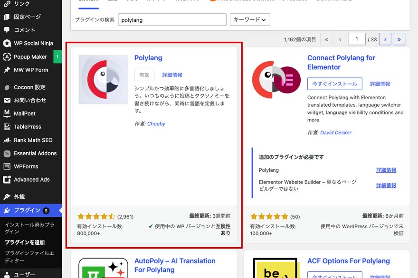Open the リンク menu item

[31, 3]
